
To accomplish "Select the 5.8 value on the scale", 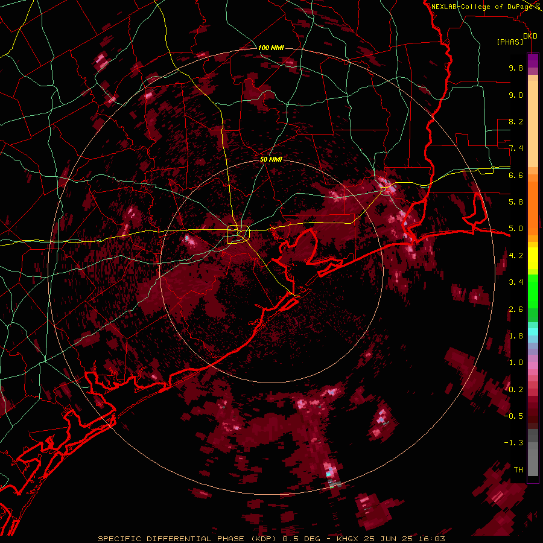I will (x=516, y=202).
